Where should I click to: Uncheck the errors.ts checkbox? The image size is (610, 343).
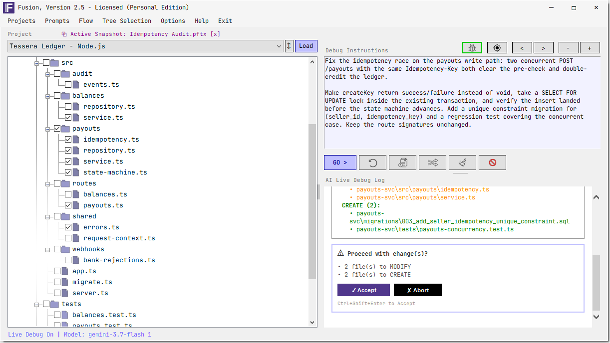(x=68, y=227)
